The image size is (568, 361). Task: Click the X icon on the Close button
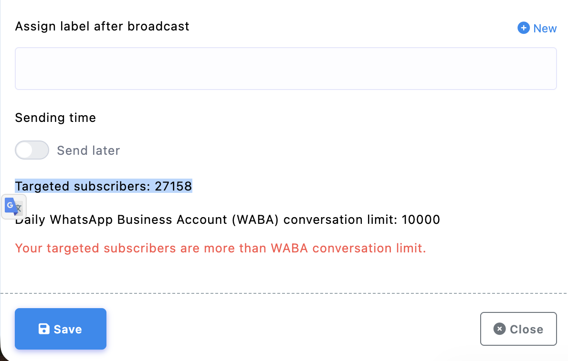pyautogui.click(x=499, y=329)
